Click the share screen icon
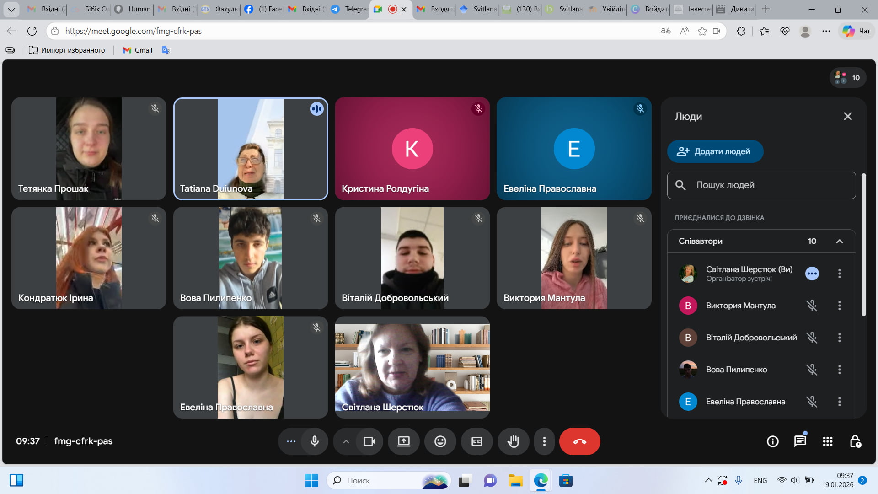The width and height of the screenshot is (878, 494). (x=403, y=441)
